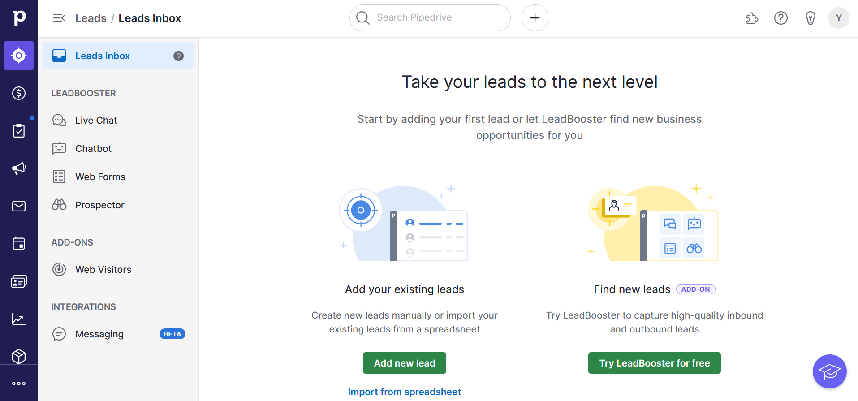The width and height of the screenshot is (858, 401).
Task: Open the Activities checklist icon
Action: pyautogui.click(x=19, y=131)
